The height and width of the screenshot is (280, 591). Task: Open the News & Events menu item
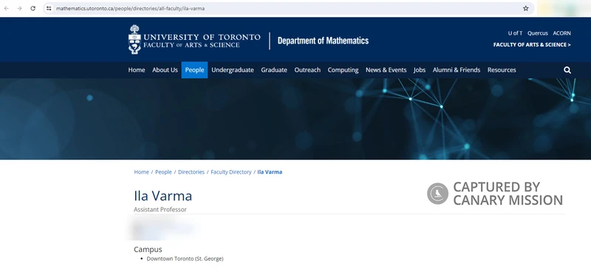tap(386, 70)
